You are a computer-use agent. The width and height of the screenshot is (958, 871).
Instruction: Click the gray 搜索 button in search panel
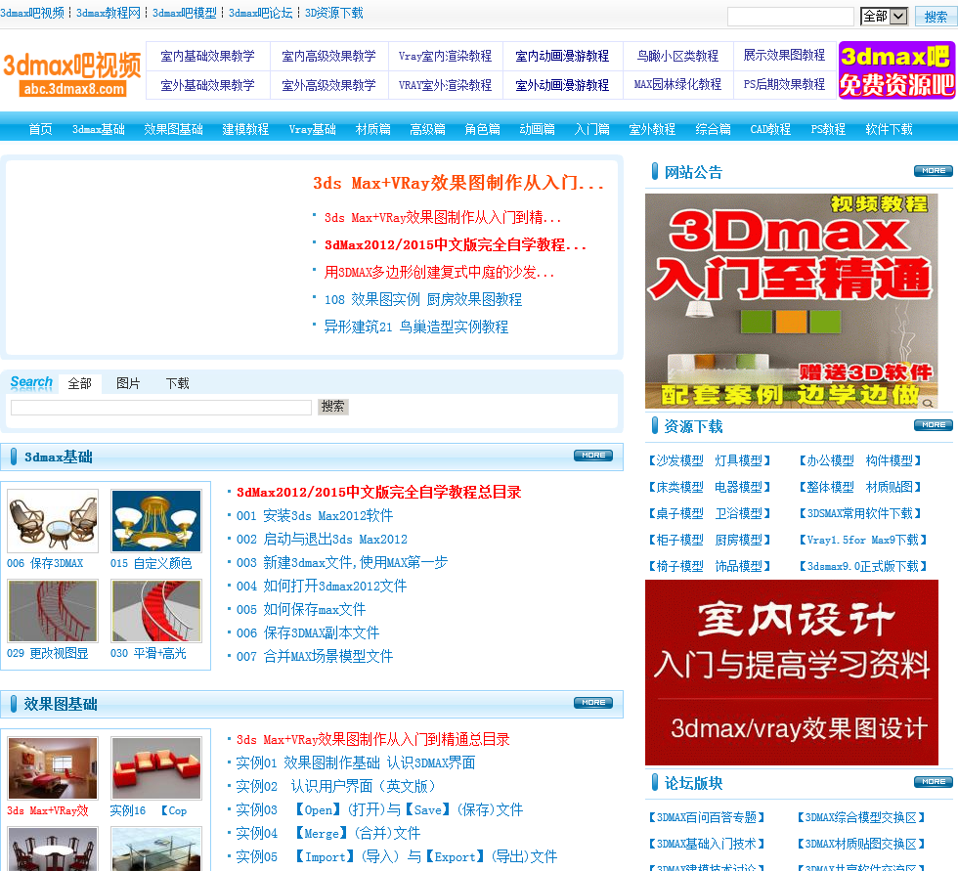pyautogui.click(x=333, y=407)
